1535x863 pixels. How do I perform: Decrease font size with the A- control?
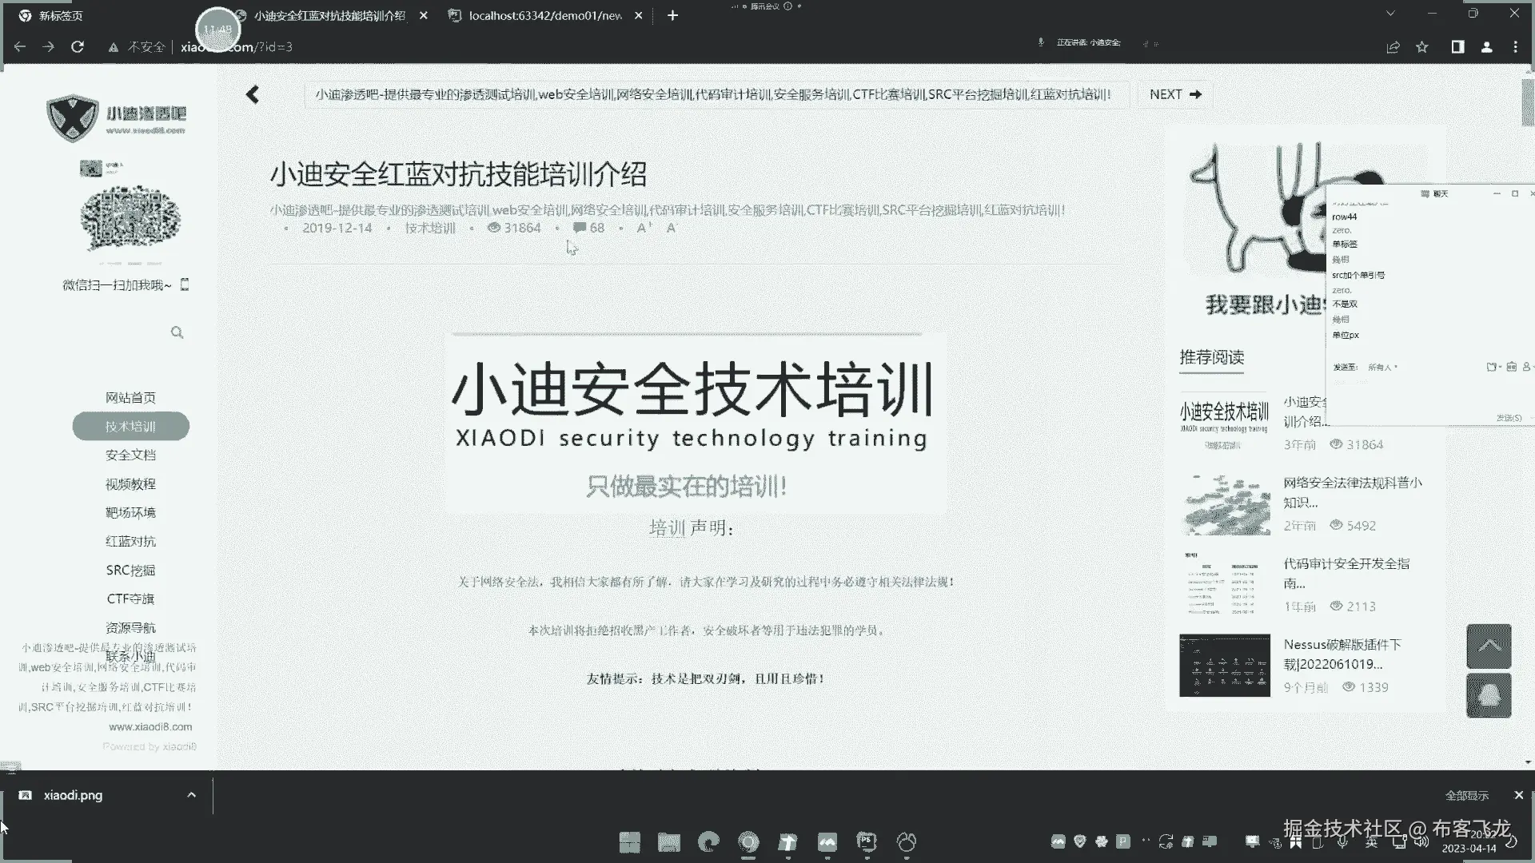point(671,228)
